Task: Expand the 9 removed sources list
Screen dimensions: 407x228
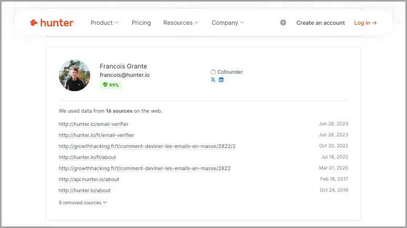Action: point(83,203)
